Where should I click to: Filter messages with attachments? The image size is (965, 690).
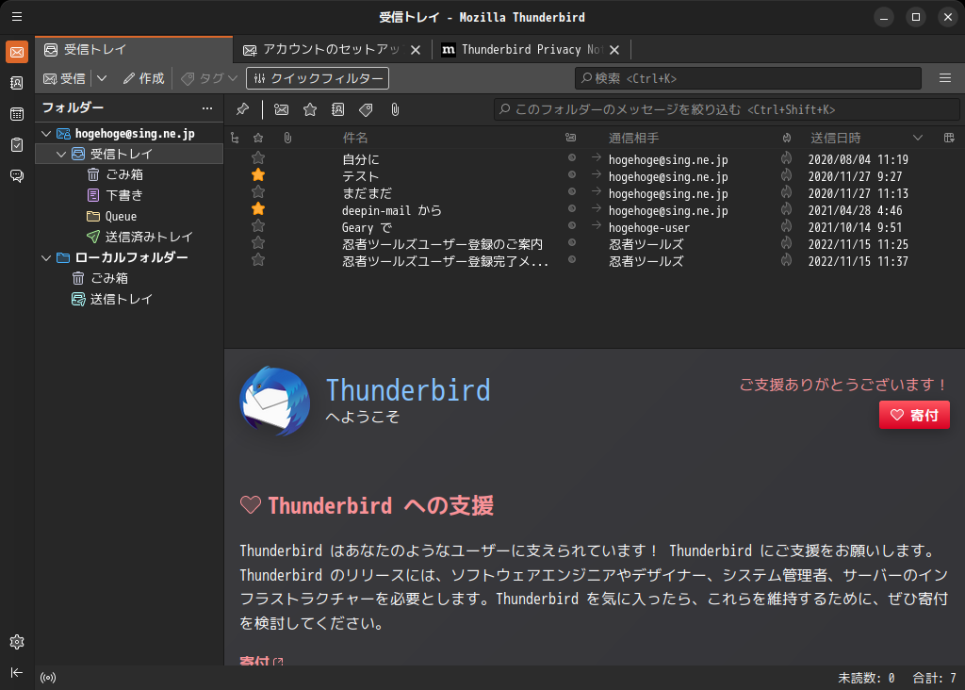click(x=395, y=109)
